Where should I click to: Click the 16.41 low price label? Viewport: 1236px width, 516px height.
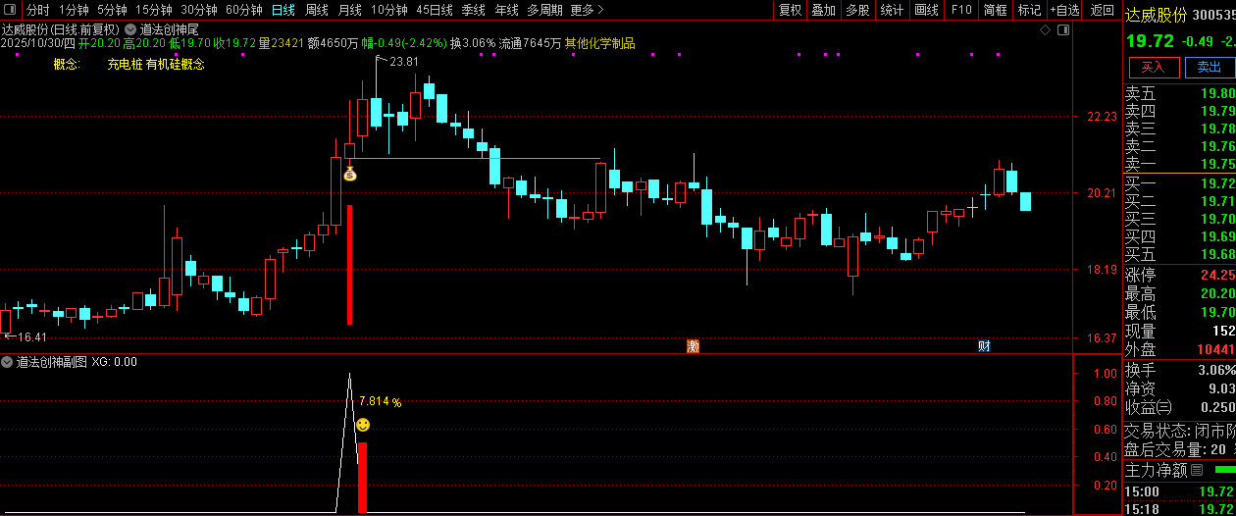(32, 336)
